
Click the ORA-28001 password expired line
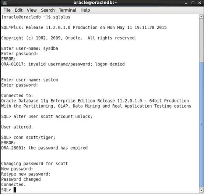pyautogui.click(x=44, y=148)
